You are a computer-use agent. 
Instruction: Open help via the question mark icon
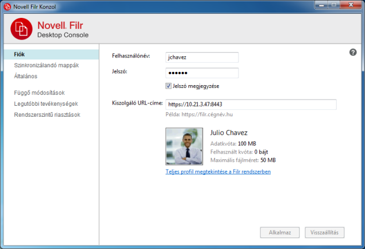click(353, 52)
